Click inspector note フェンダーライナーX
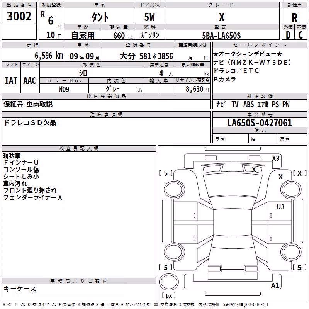 33,197
